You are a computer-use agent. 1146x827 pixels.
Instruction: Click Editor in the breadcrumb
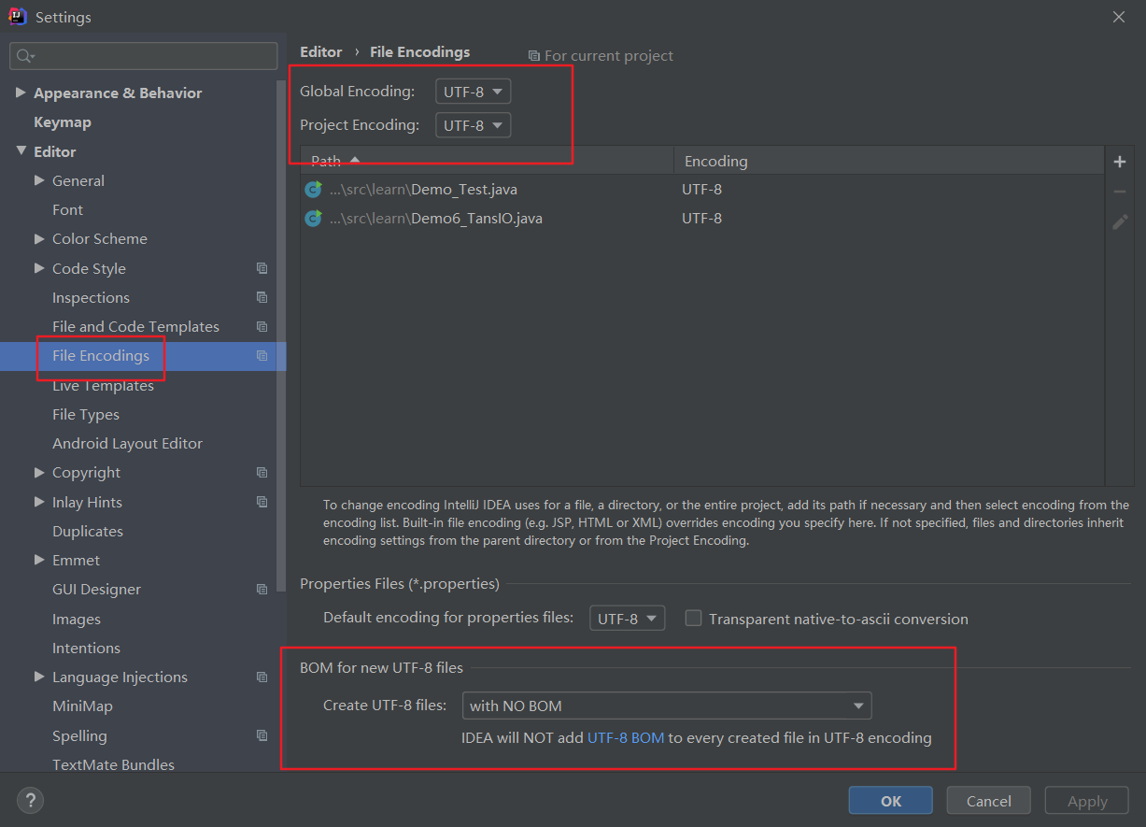click(x=320, y=52)
